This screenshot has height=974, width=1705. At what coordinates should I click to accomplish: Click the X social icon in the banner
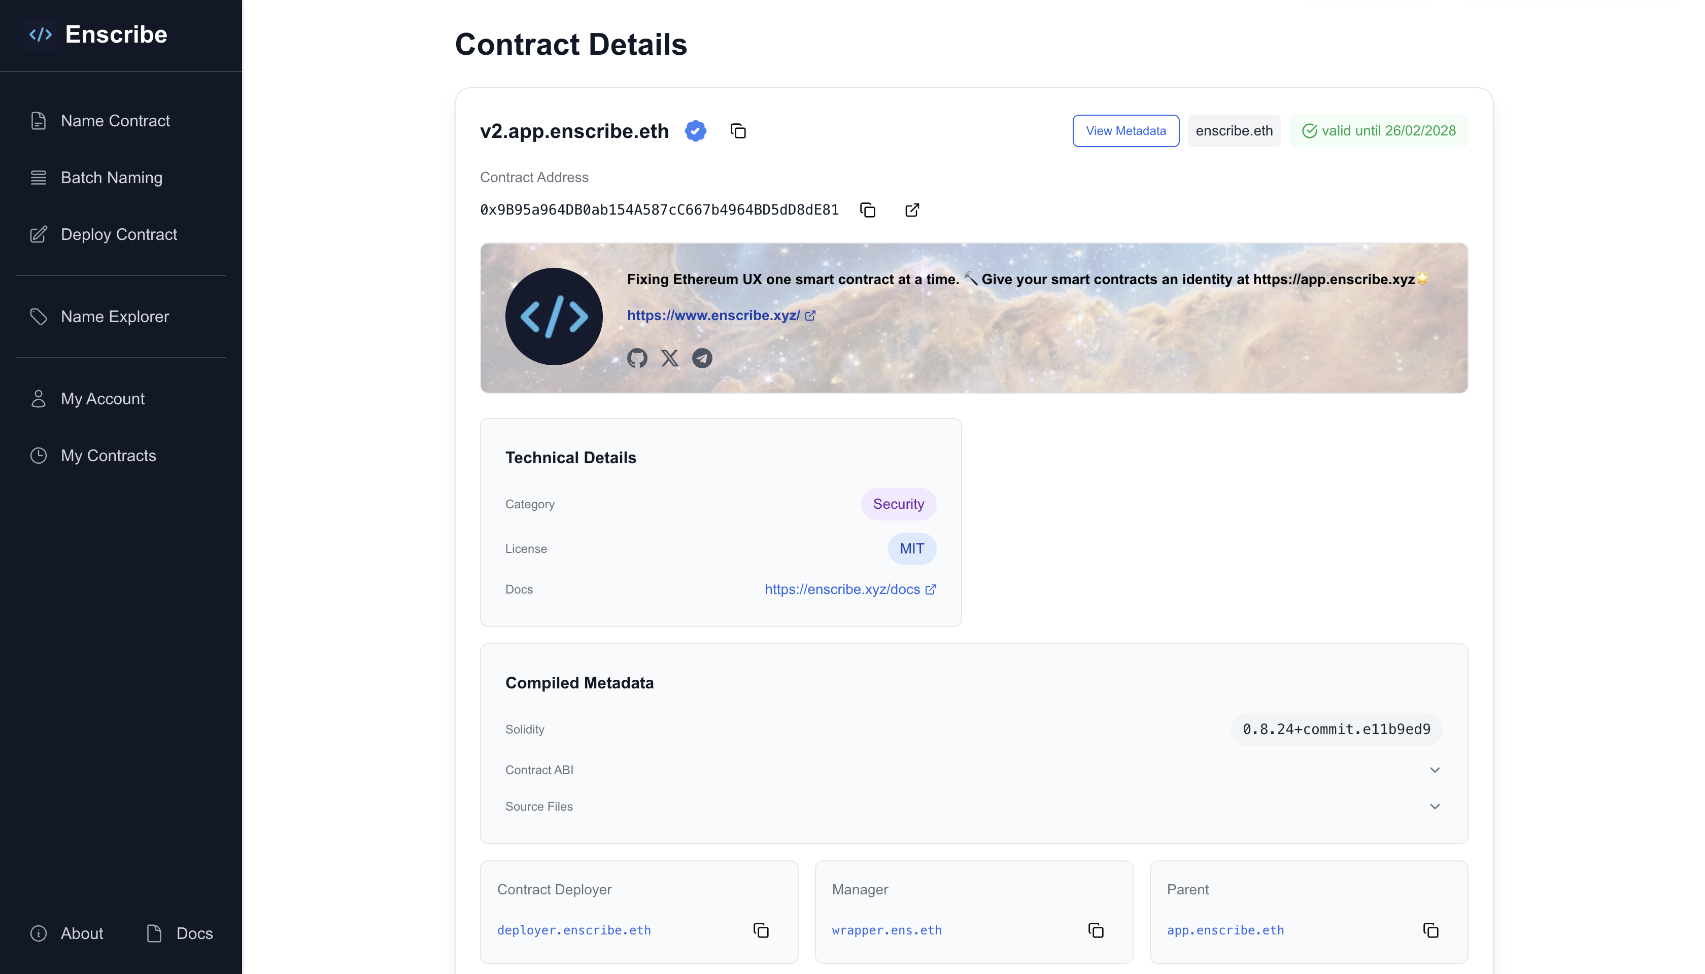pos(669,358)
